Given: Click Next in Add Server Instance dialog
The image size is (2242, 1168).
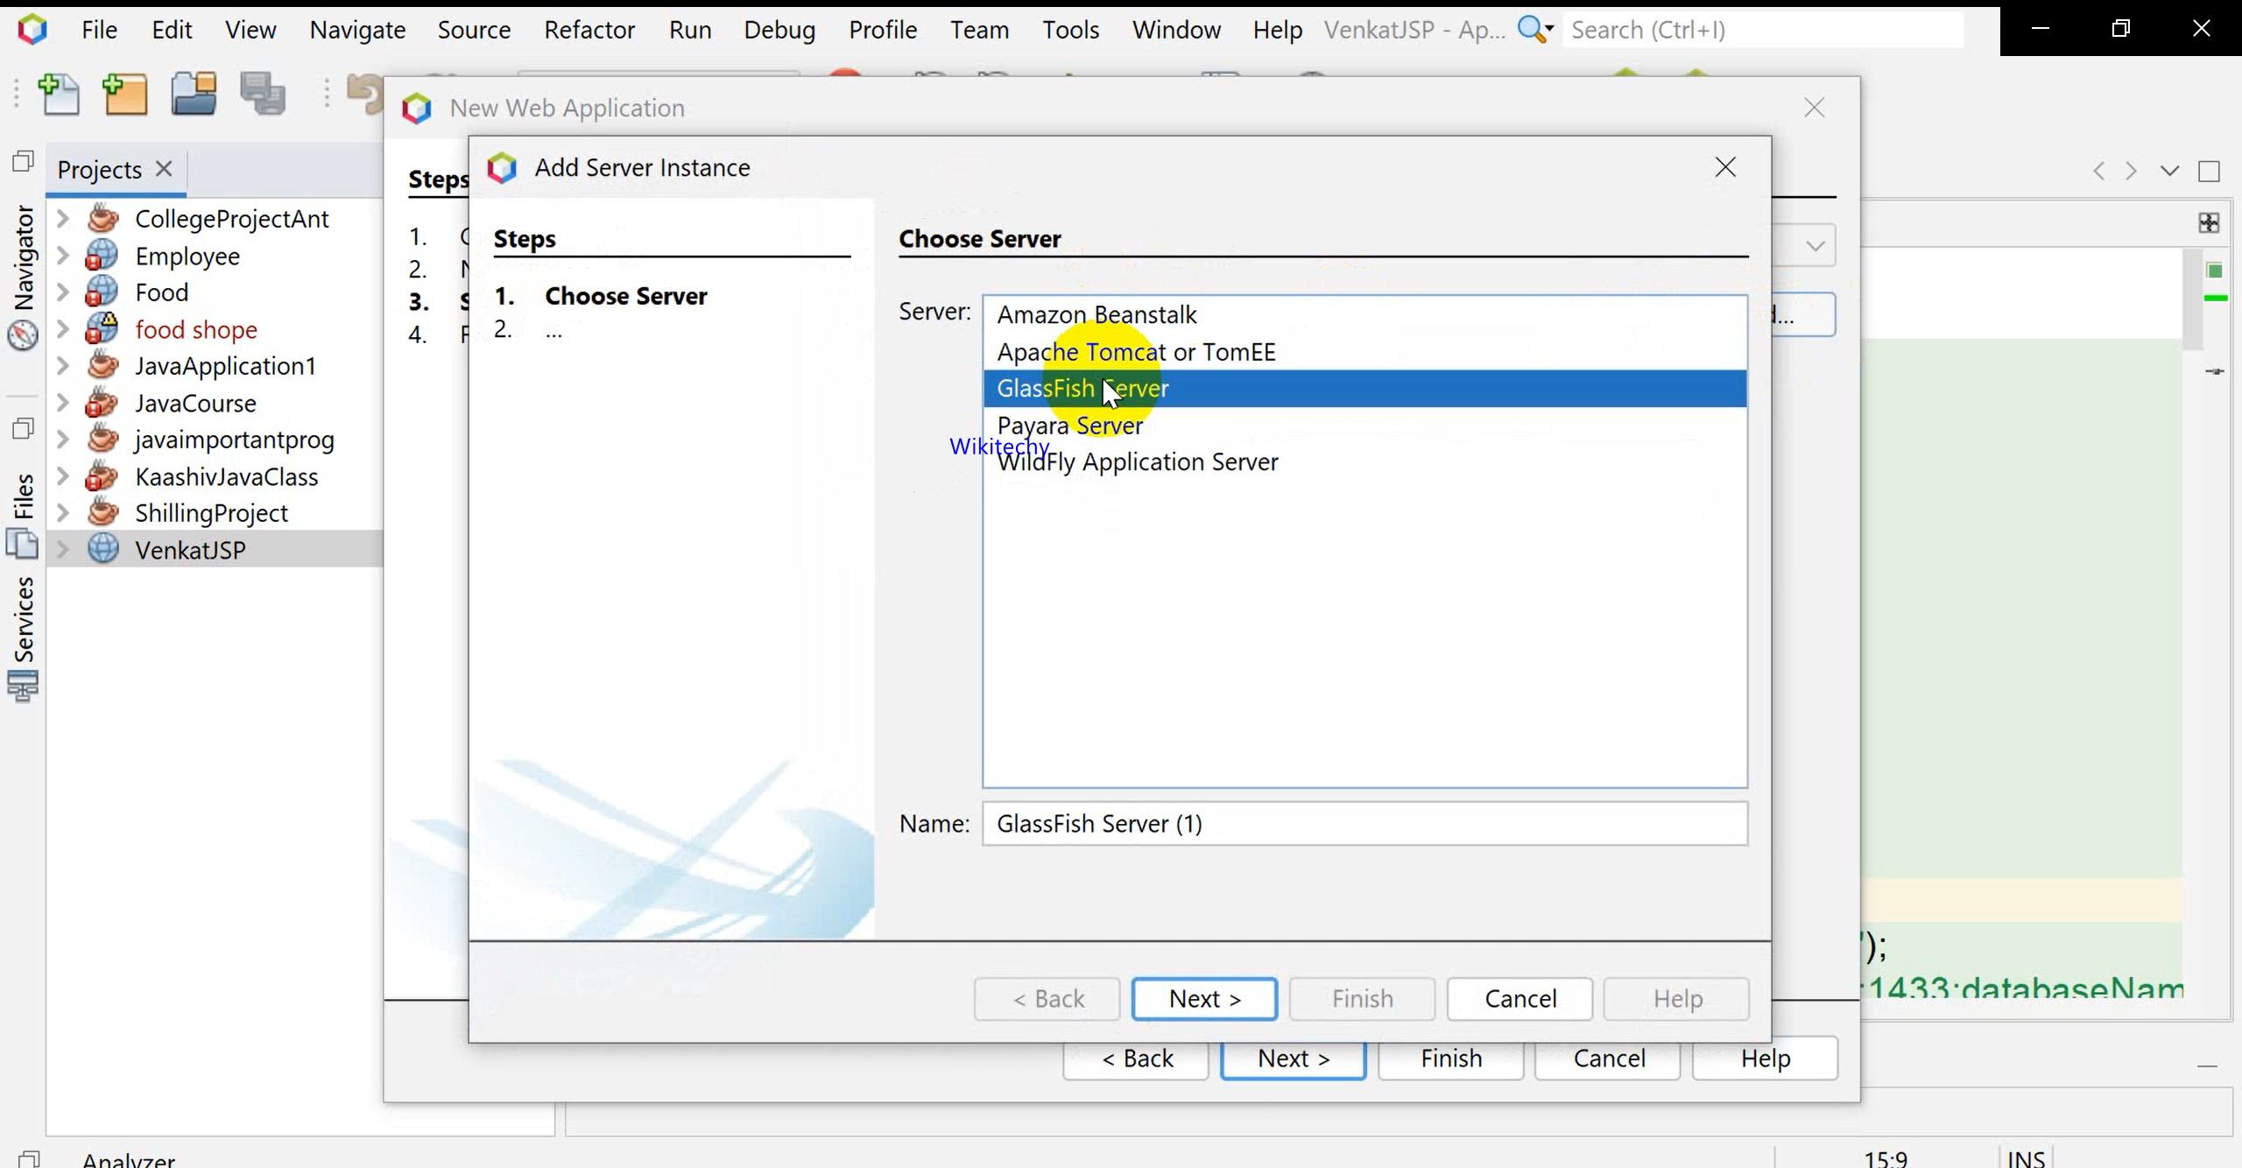Looking at the screenshot, I should 1204,999.
